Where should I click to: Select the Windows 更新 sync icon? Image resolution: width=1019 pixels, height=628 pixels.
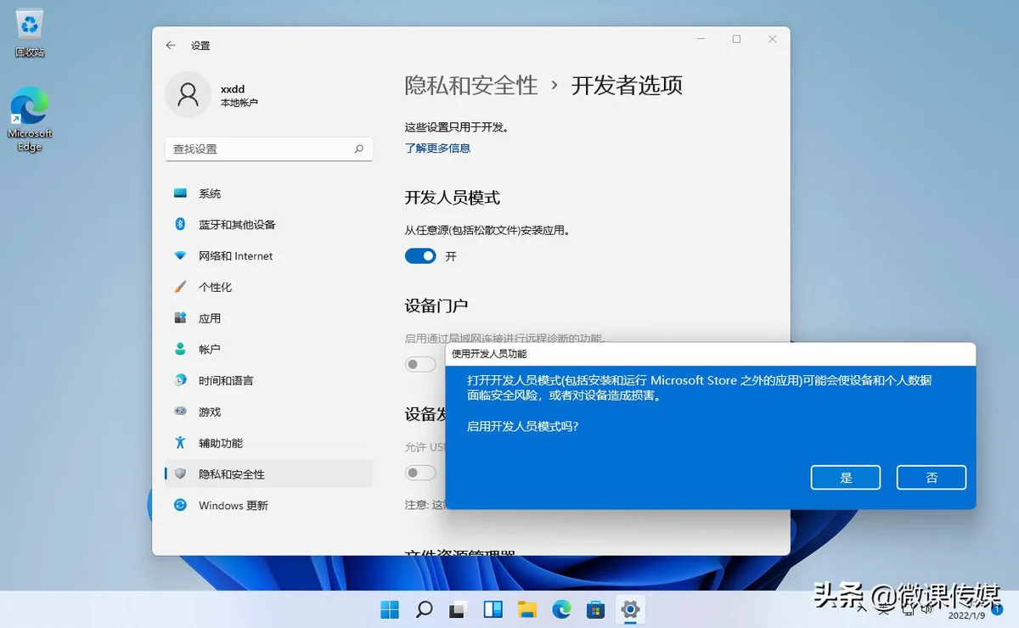180,505
